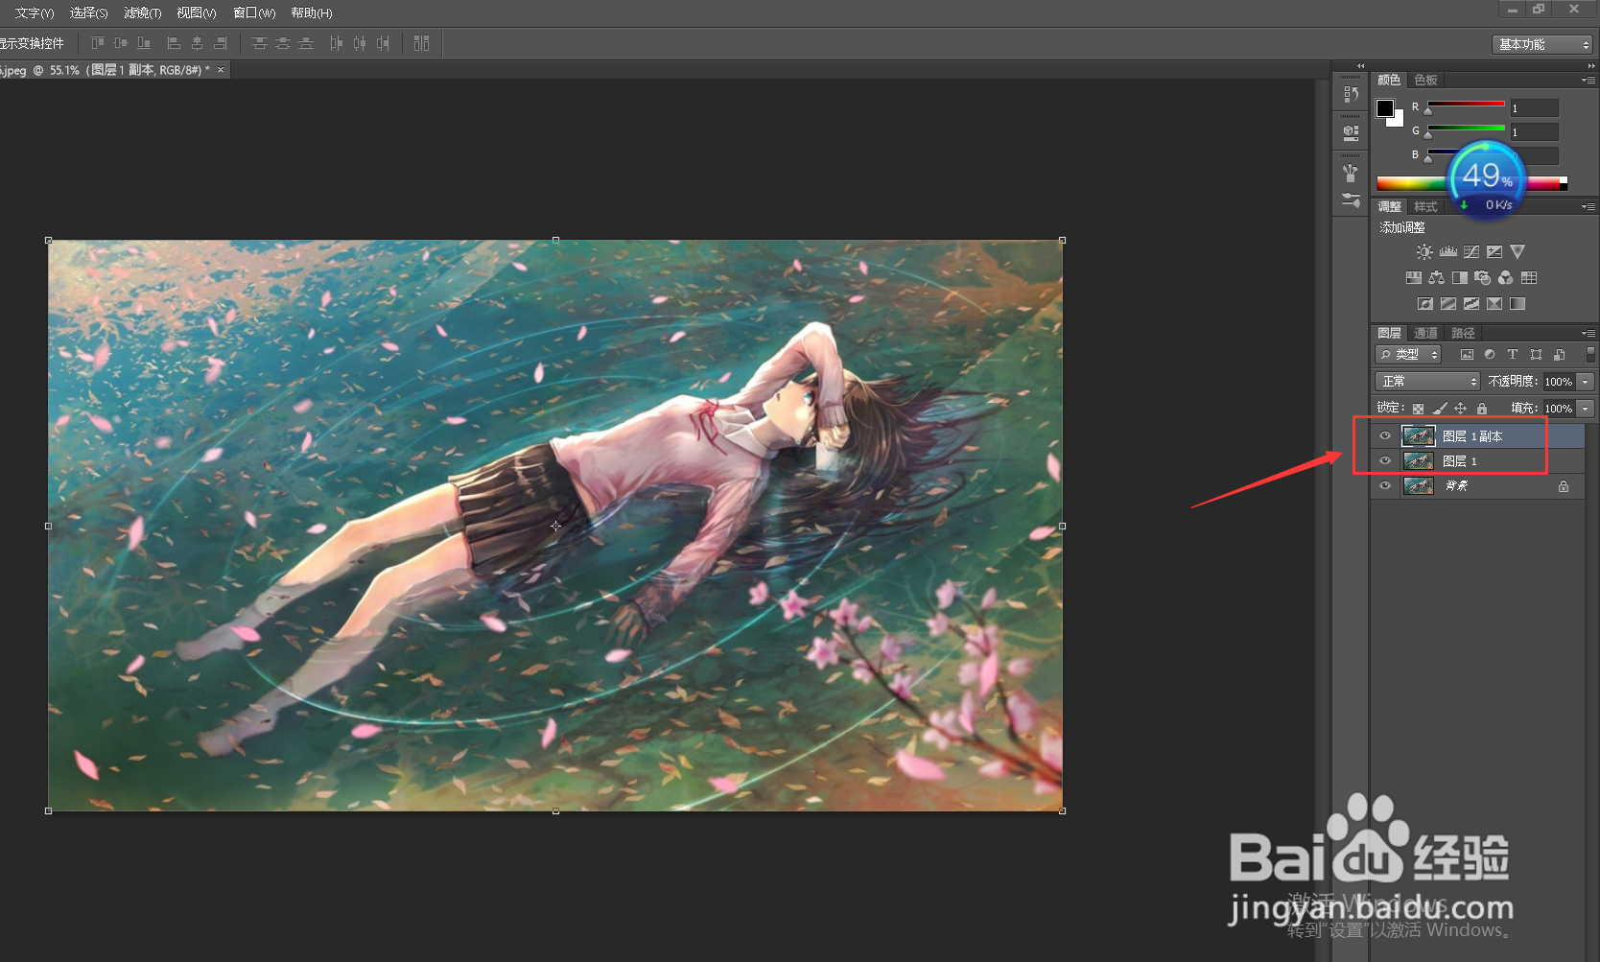Click the distribute top edges icon
This screenshot has height=962, width=1600.
(x=259, y=43)
